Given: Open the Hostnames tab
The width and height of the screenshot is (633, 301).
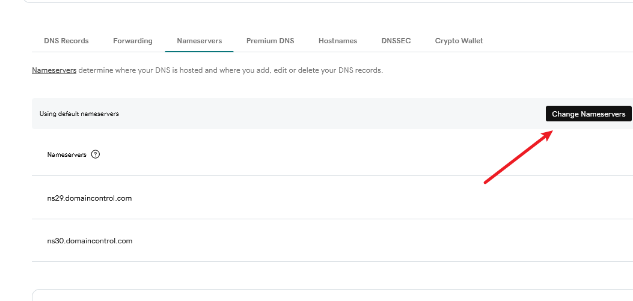Looking at the screenshot, I should (337, 41).
